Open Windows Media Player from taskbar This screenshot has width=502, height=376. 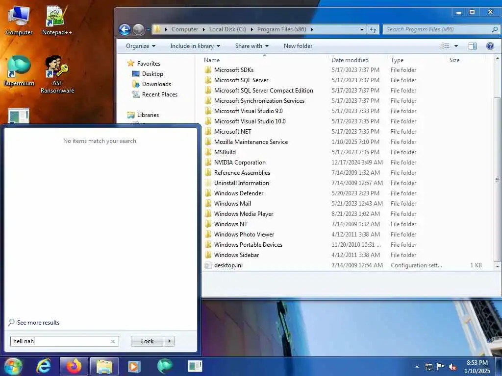[x=134, y=366]
